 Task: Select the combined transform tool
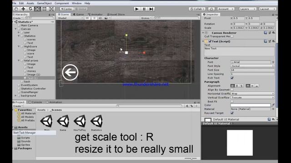[x=51, y=9]
